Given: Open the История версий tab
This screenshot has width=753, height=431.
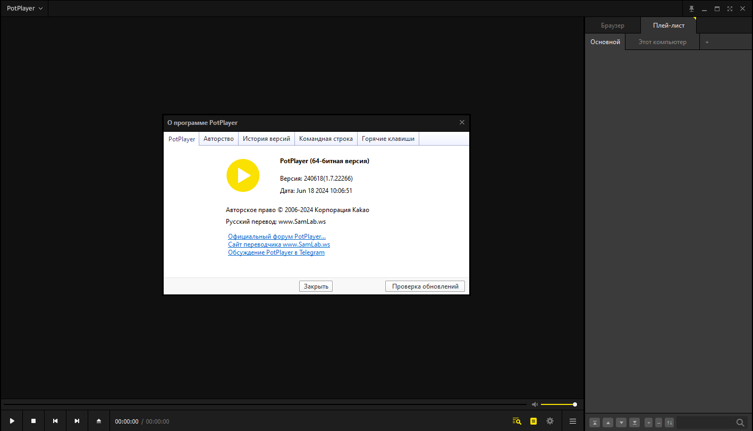Looking at the screenshot, I should [266, 139].
